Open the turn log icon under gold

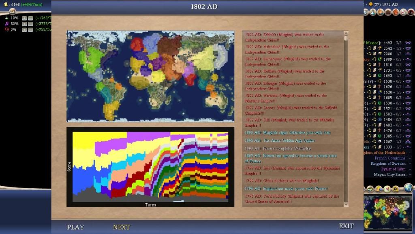[x=12, y=11]
